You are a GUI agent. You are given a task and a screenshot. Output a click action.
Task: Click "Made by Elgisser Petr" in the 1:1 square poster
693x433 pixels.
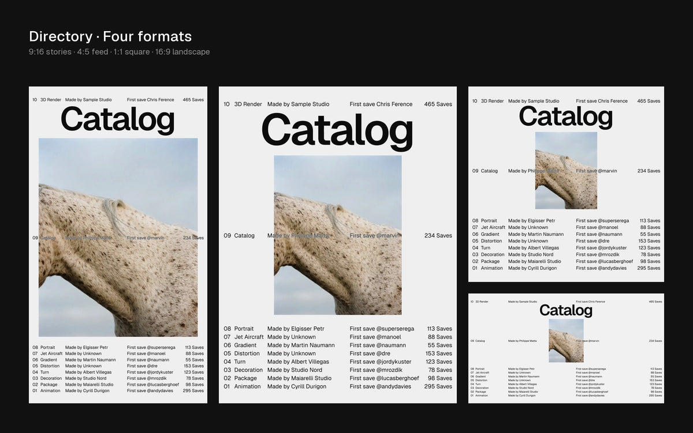(531, 221)
